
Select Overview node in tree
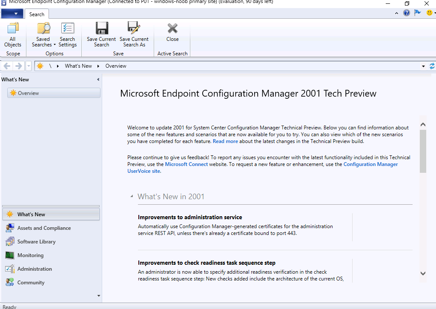click(54, 93)
